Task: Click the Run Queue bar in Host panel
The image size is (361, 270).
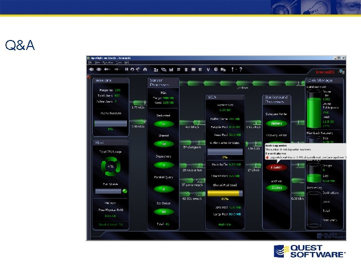Action: click(x=108, y=191)
